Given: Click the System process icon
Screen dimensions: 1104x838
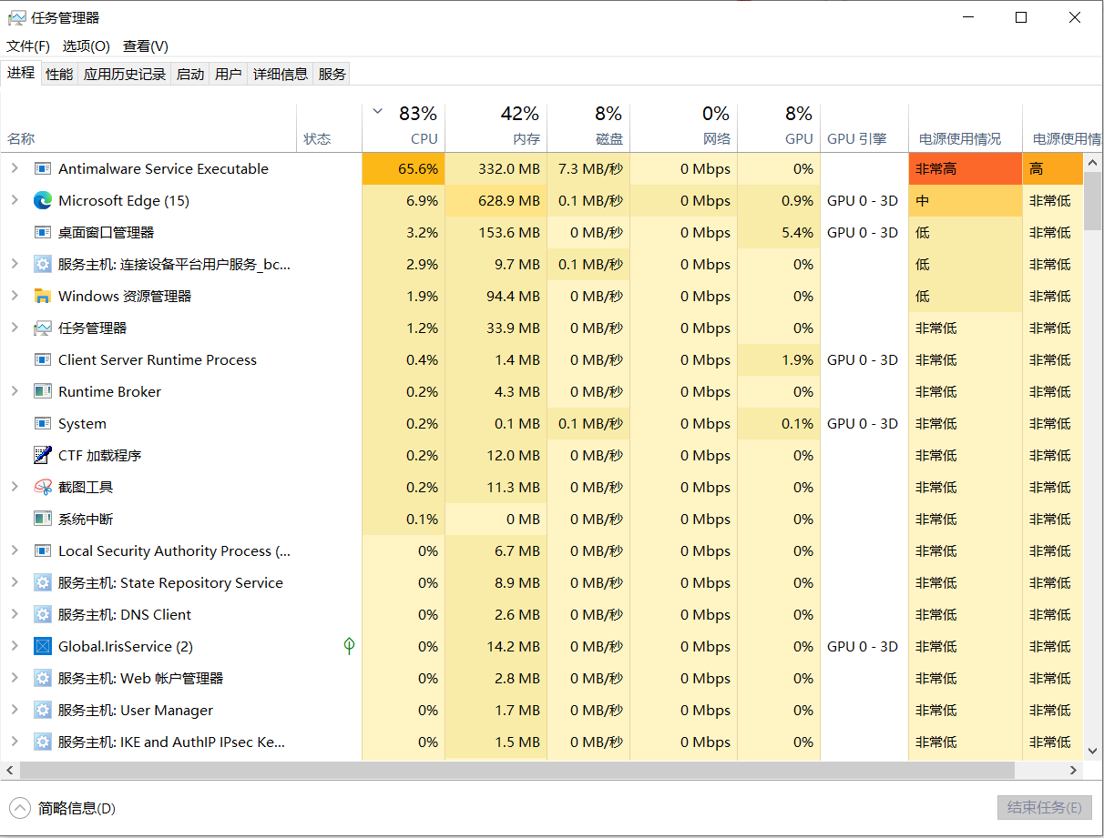Looking at the screenshot, I should click(42, 423).
